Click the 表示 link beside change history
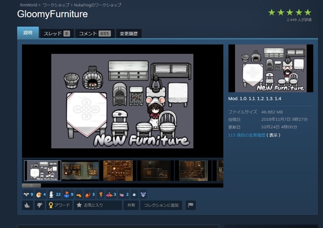 pos(274,135)
